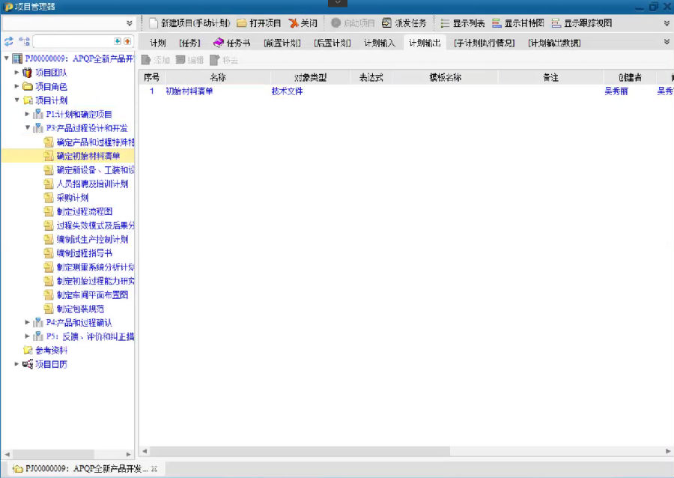The image size is (674, 478).
Task: Show Gantt chart via 显示甘特图 icon
Action: click(x=497, y=23)
